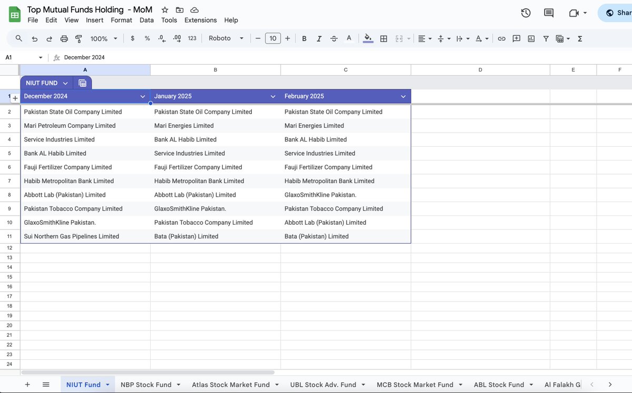This screenshot has height=393, width=632.
Task: Start a video call with the camera icon
Action: coord(574,13)
